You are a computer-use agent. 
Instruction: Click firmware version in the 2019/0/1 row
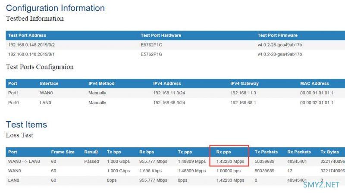pos(279,54)
